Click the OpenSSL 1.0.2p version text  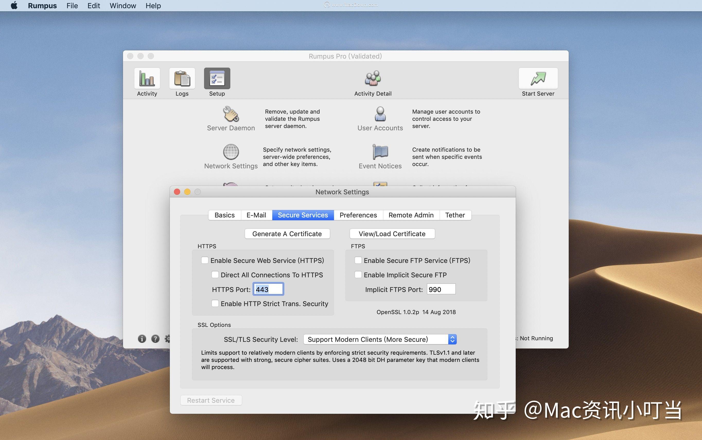click(x=416, y=312)
